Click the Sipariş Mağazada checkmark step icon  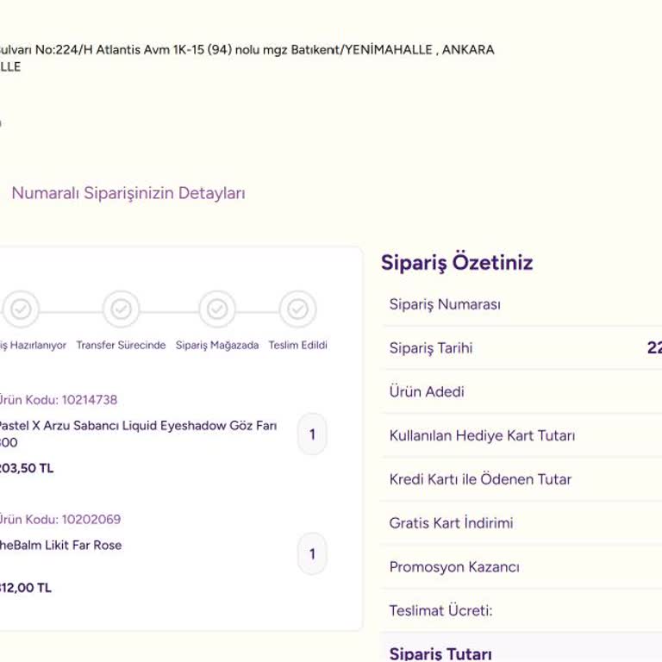(217, 309)
